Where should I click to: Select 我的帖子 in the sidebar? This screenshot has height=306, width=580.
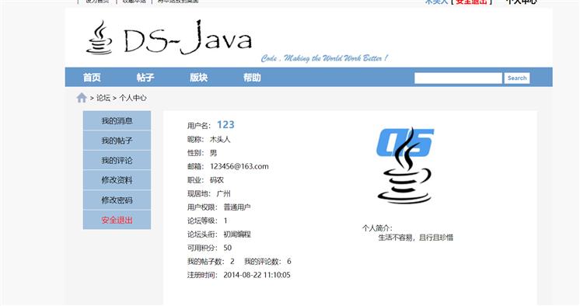click(x=117, y=141)
